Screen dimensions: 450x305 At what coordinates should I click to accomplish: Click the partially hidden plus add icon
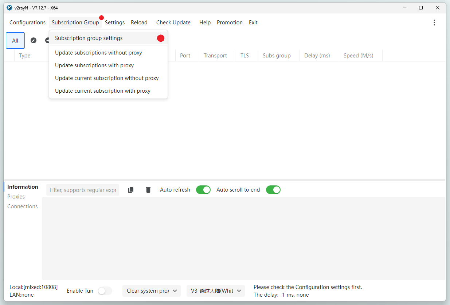coord(47,40)
